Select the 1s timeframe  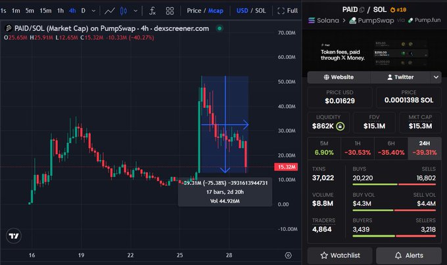point(3,10)
